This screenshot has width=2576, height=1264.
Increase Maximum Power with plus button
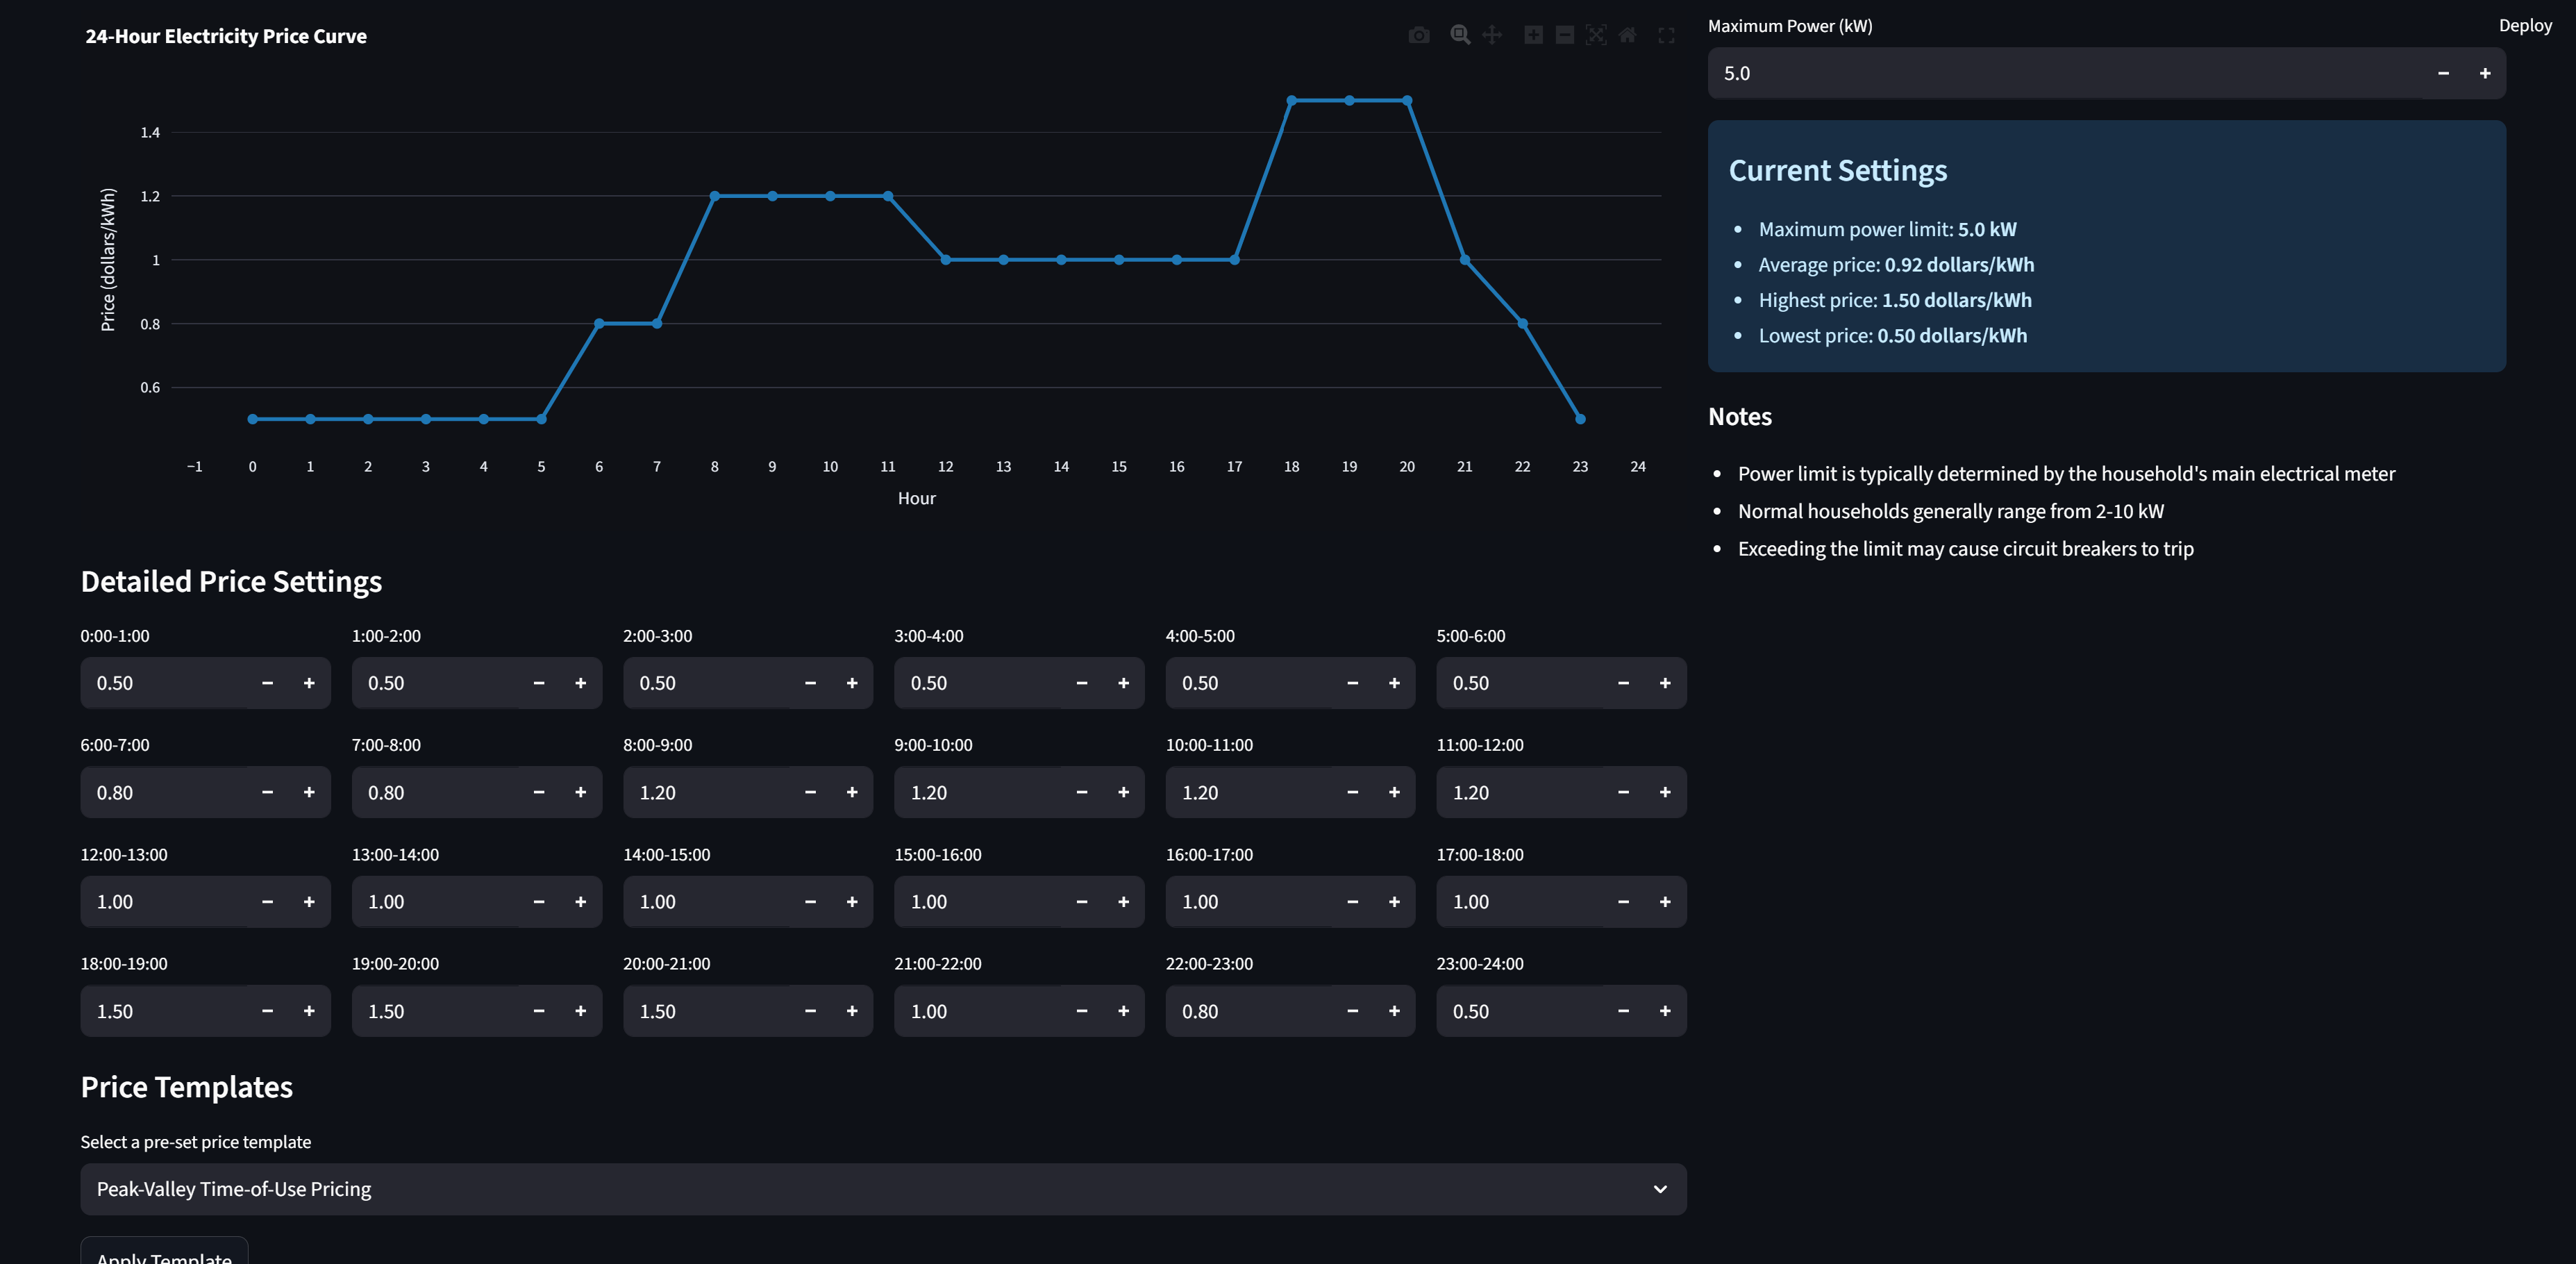click(2484, 73)
